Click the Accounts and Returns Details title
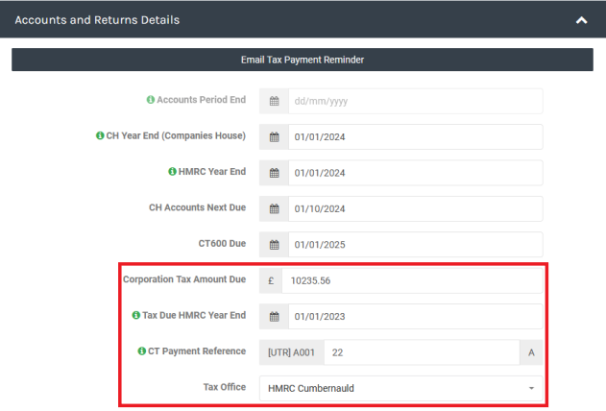Screen dimensions: 606x411 click(97, 20)
